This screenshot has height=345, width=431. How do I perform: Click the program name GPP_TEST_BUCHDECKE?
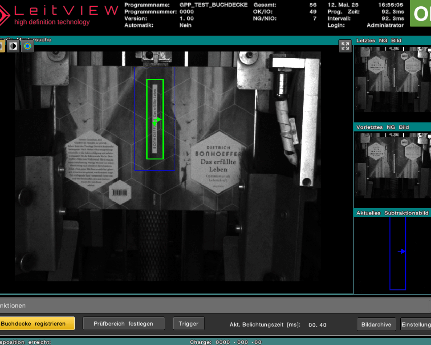pos(213,5)
